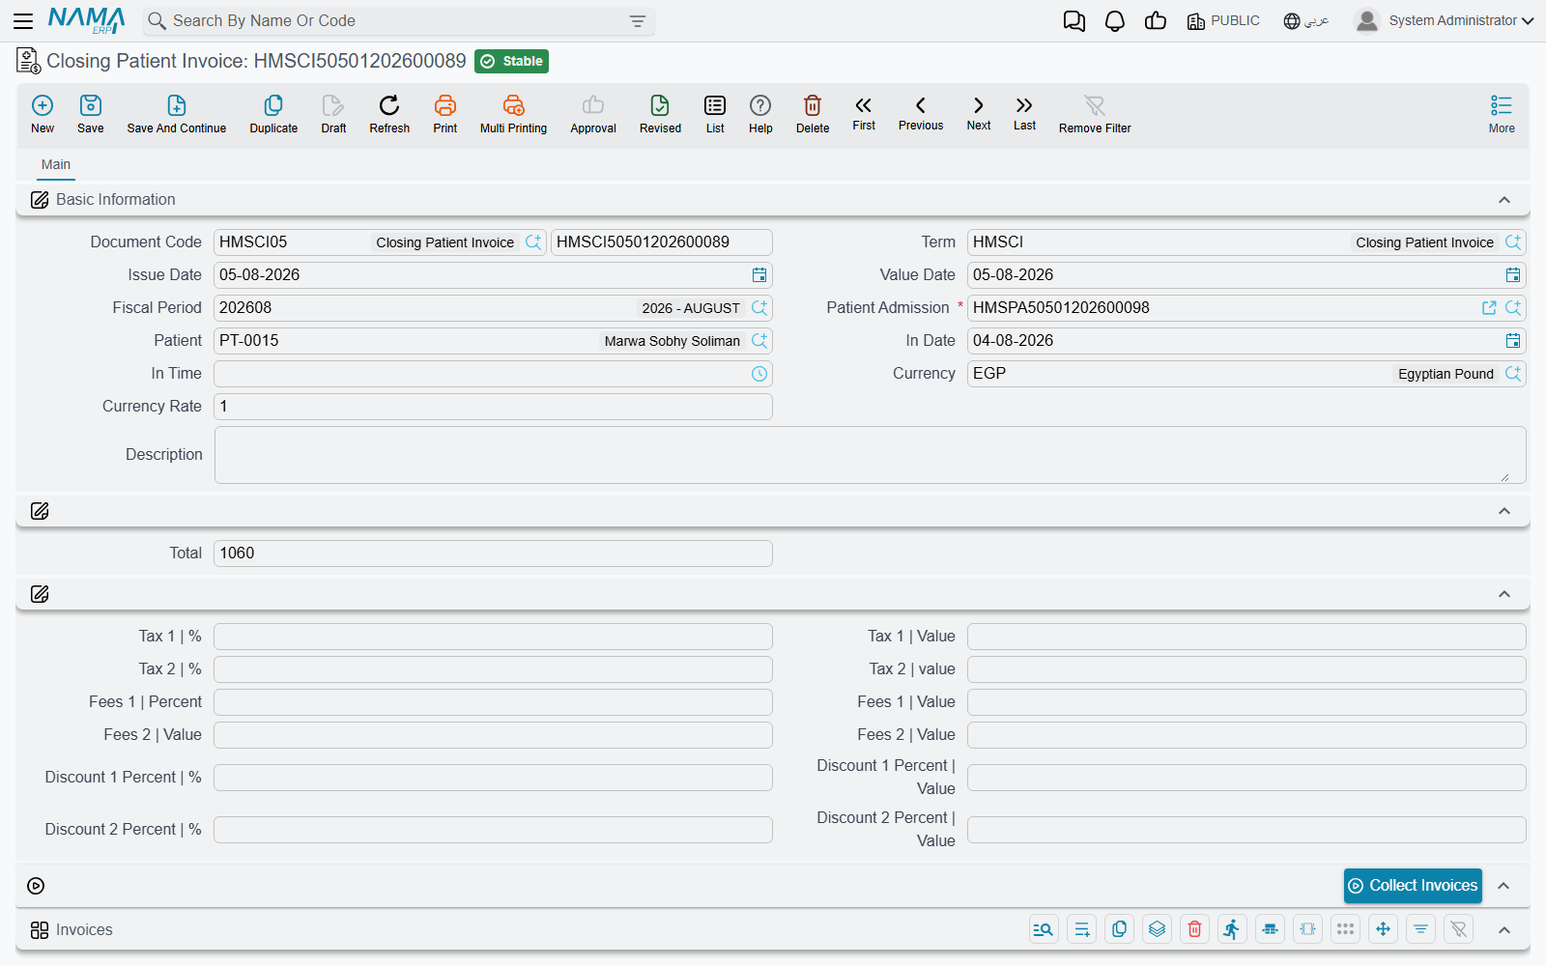Click the Collect Invoices button
The image size is (1546, 966).
pyautogui.click(x=1413, y=886)
